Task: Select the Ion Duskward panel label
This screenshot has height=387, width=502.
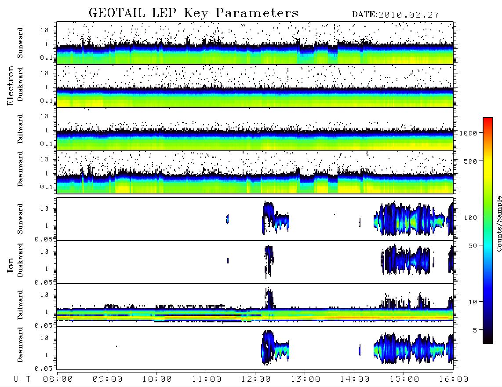Action: (x=20, y=260)
